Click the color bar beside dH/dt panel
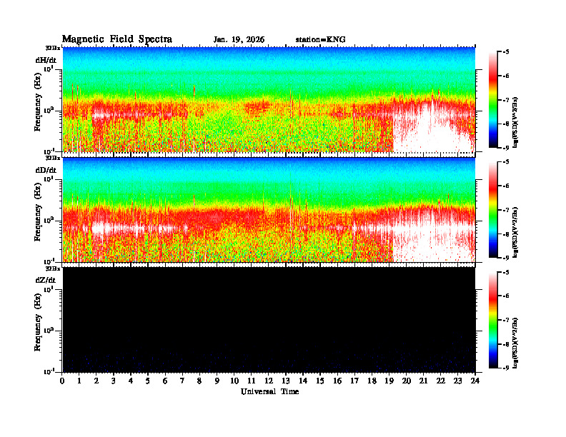 click(x=492, y=100)
